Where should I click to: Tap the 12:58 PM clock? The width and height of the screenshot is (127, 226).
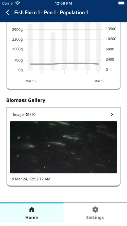pyautogui.click(x=63, y=3)
